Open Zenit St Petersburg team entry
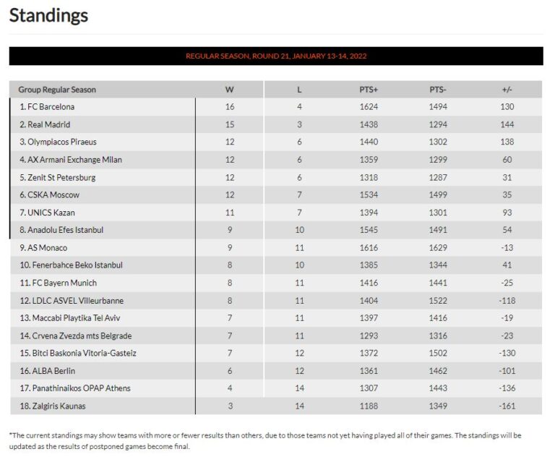Screen dimensions: 555x457 pos(61,177)
